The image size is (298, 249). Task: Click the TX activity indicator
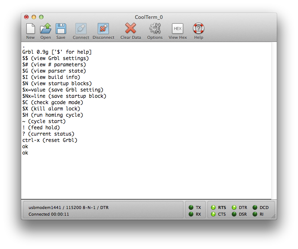pyautogui.click(x=191, y=207)
